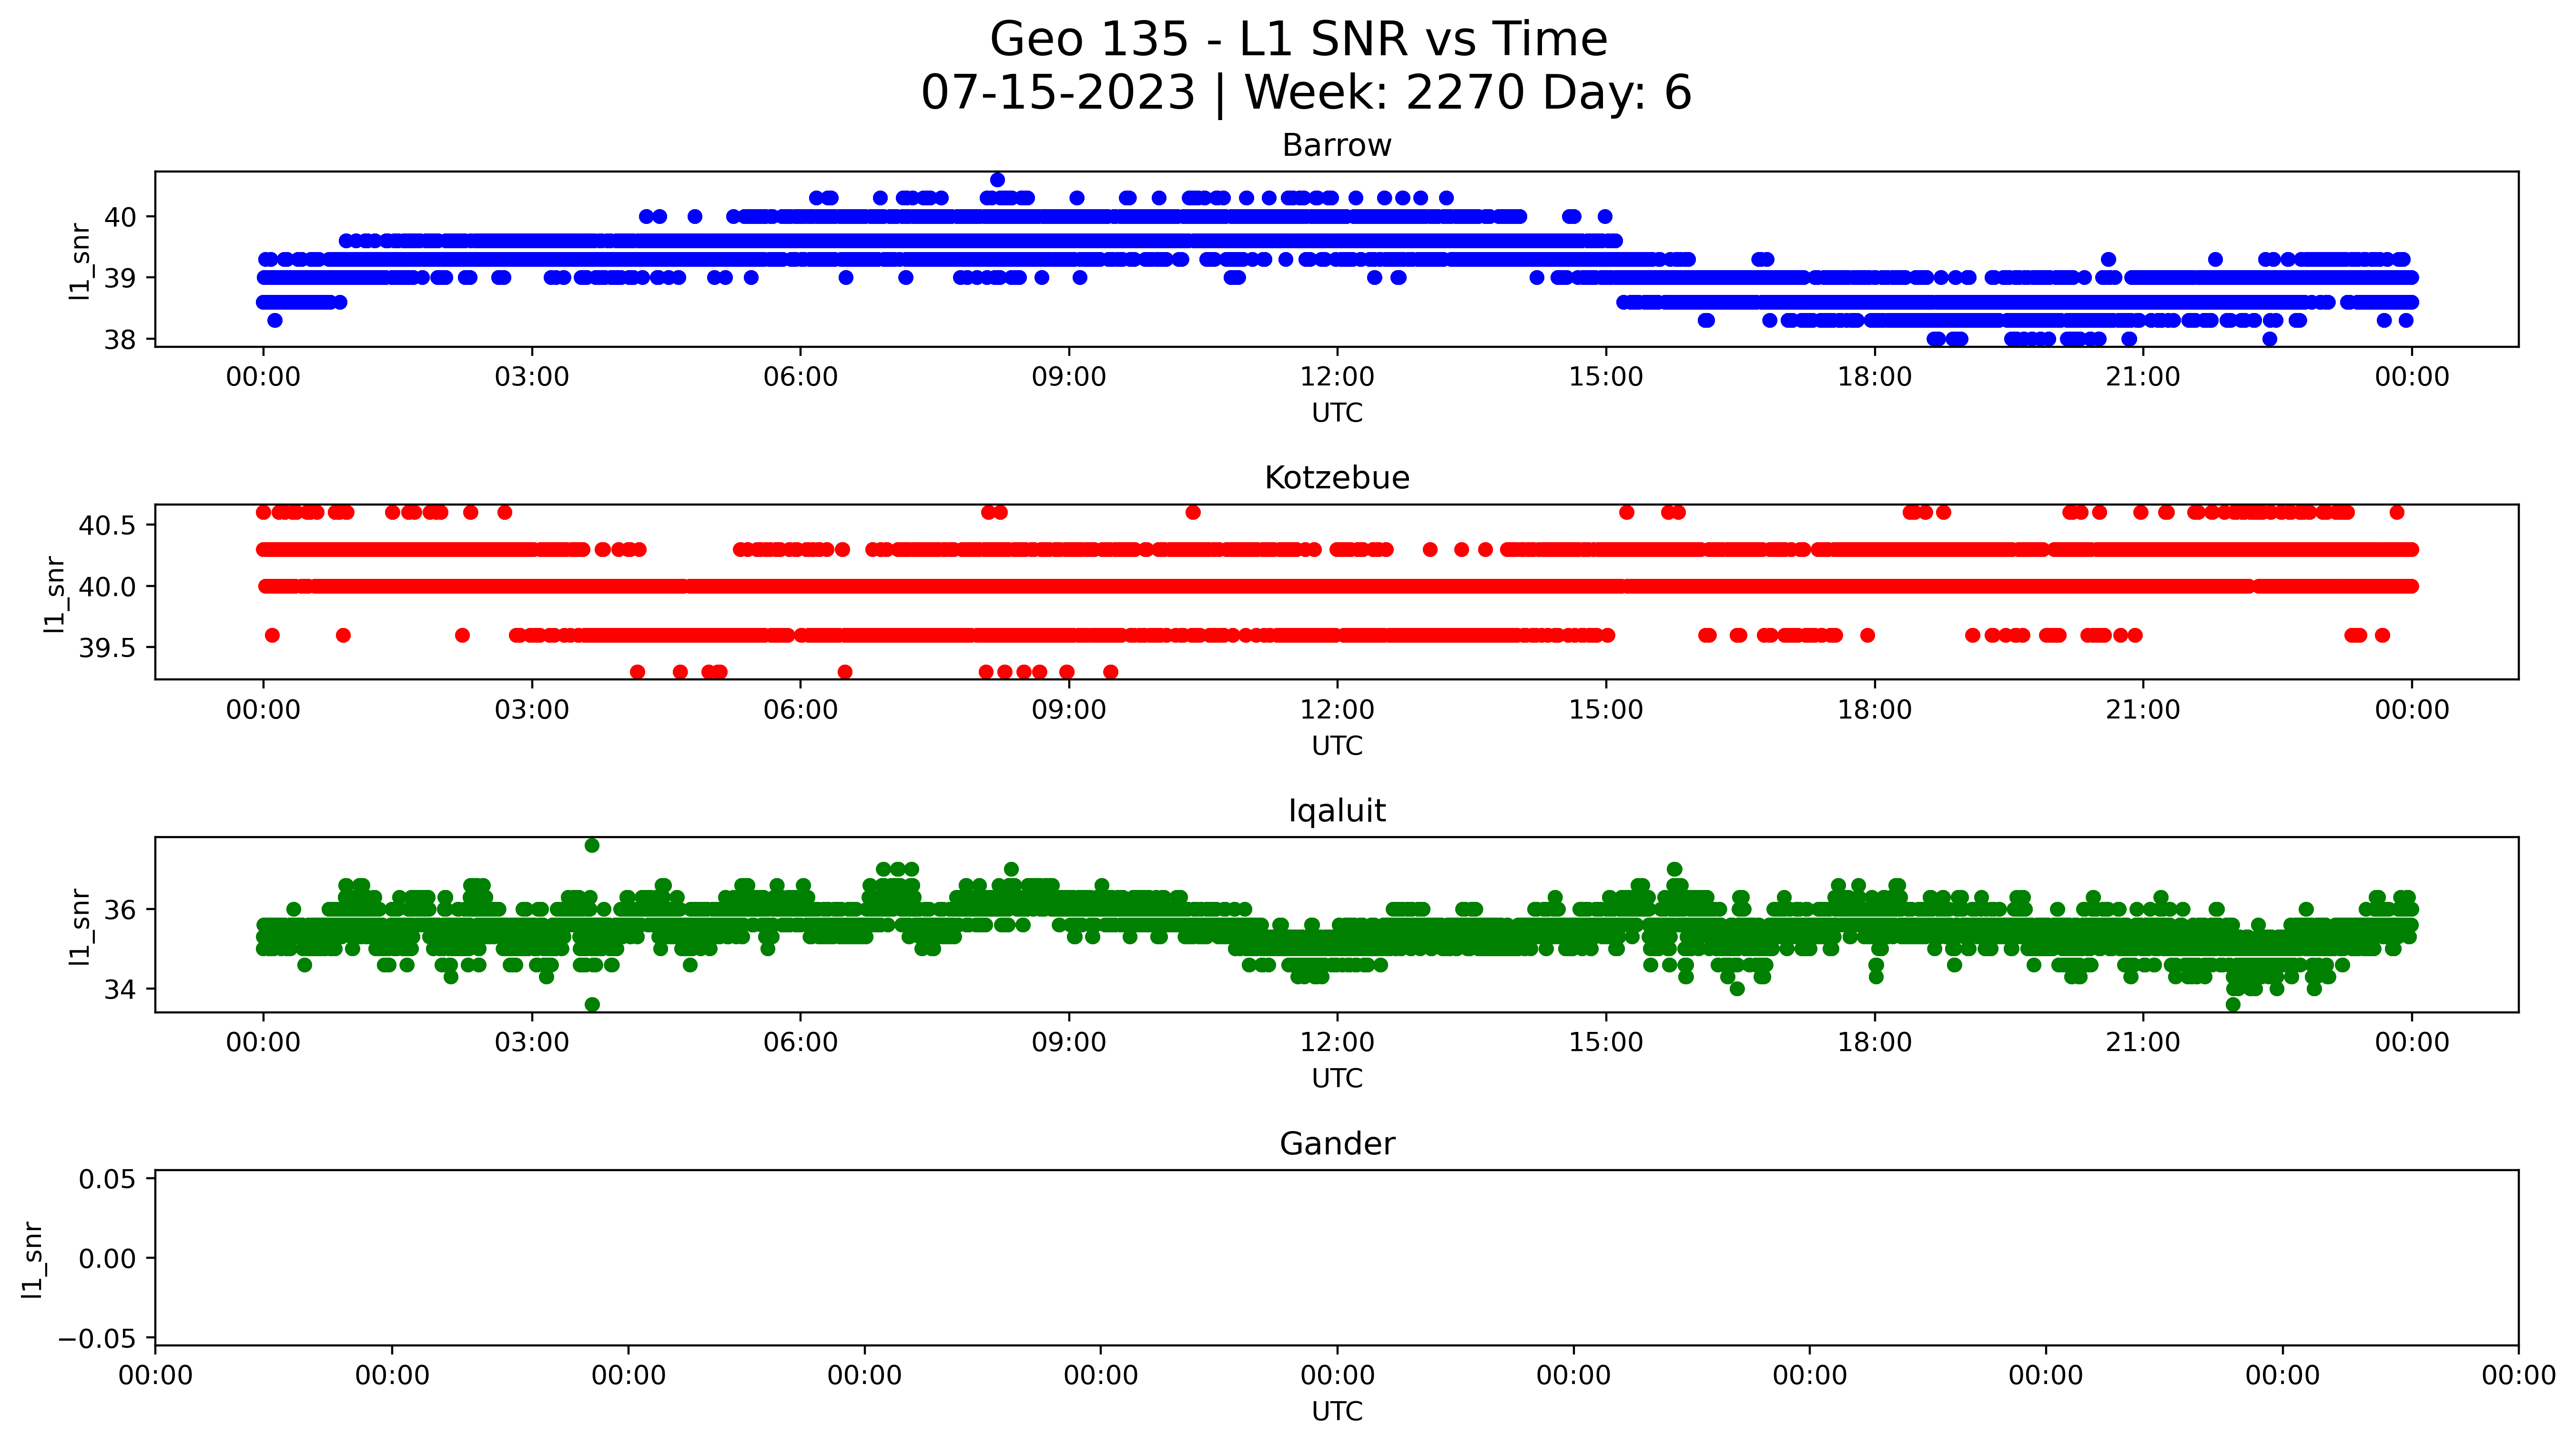Click the '40.0' y-axis tick of Kotzebue plot
This screenshot has height=1445, width=2576.
[x=108, y=587]
